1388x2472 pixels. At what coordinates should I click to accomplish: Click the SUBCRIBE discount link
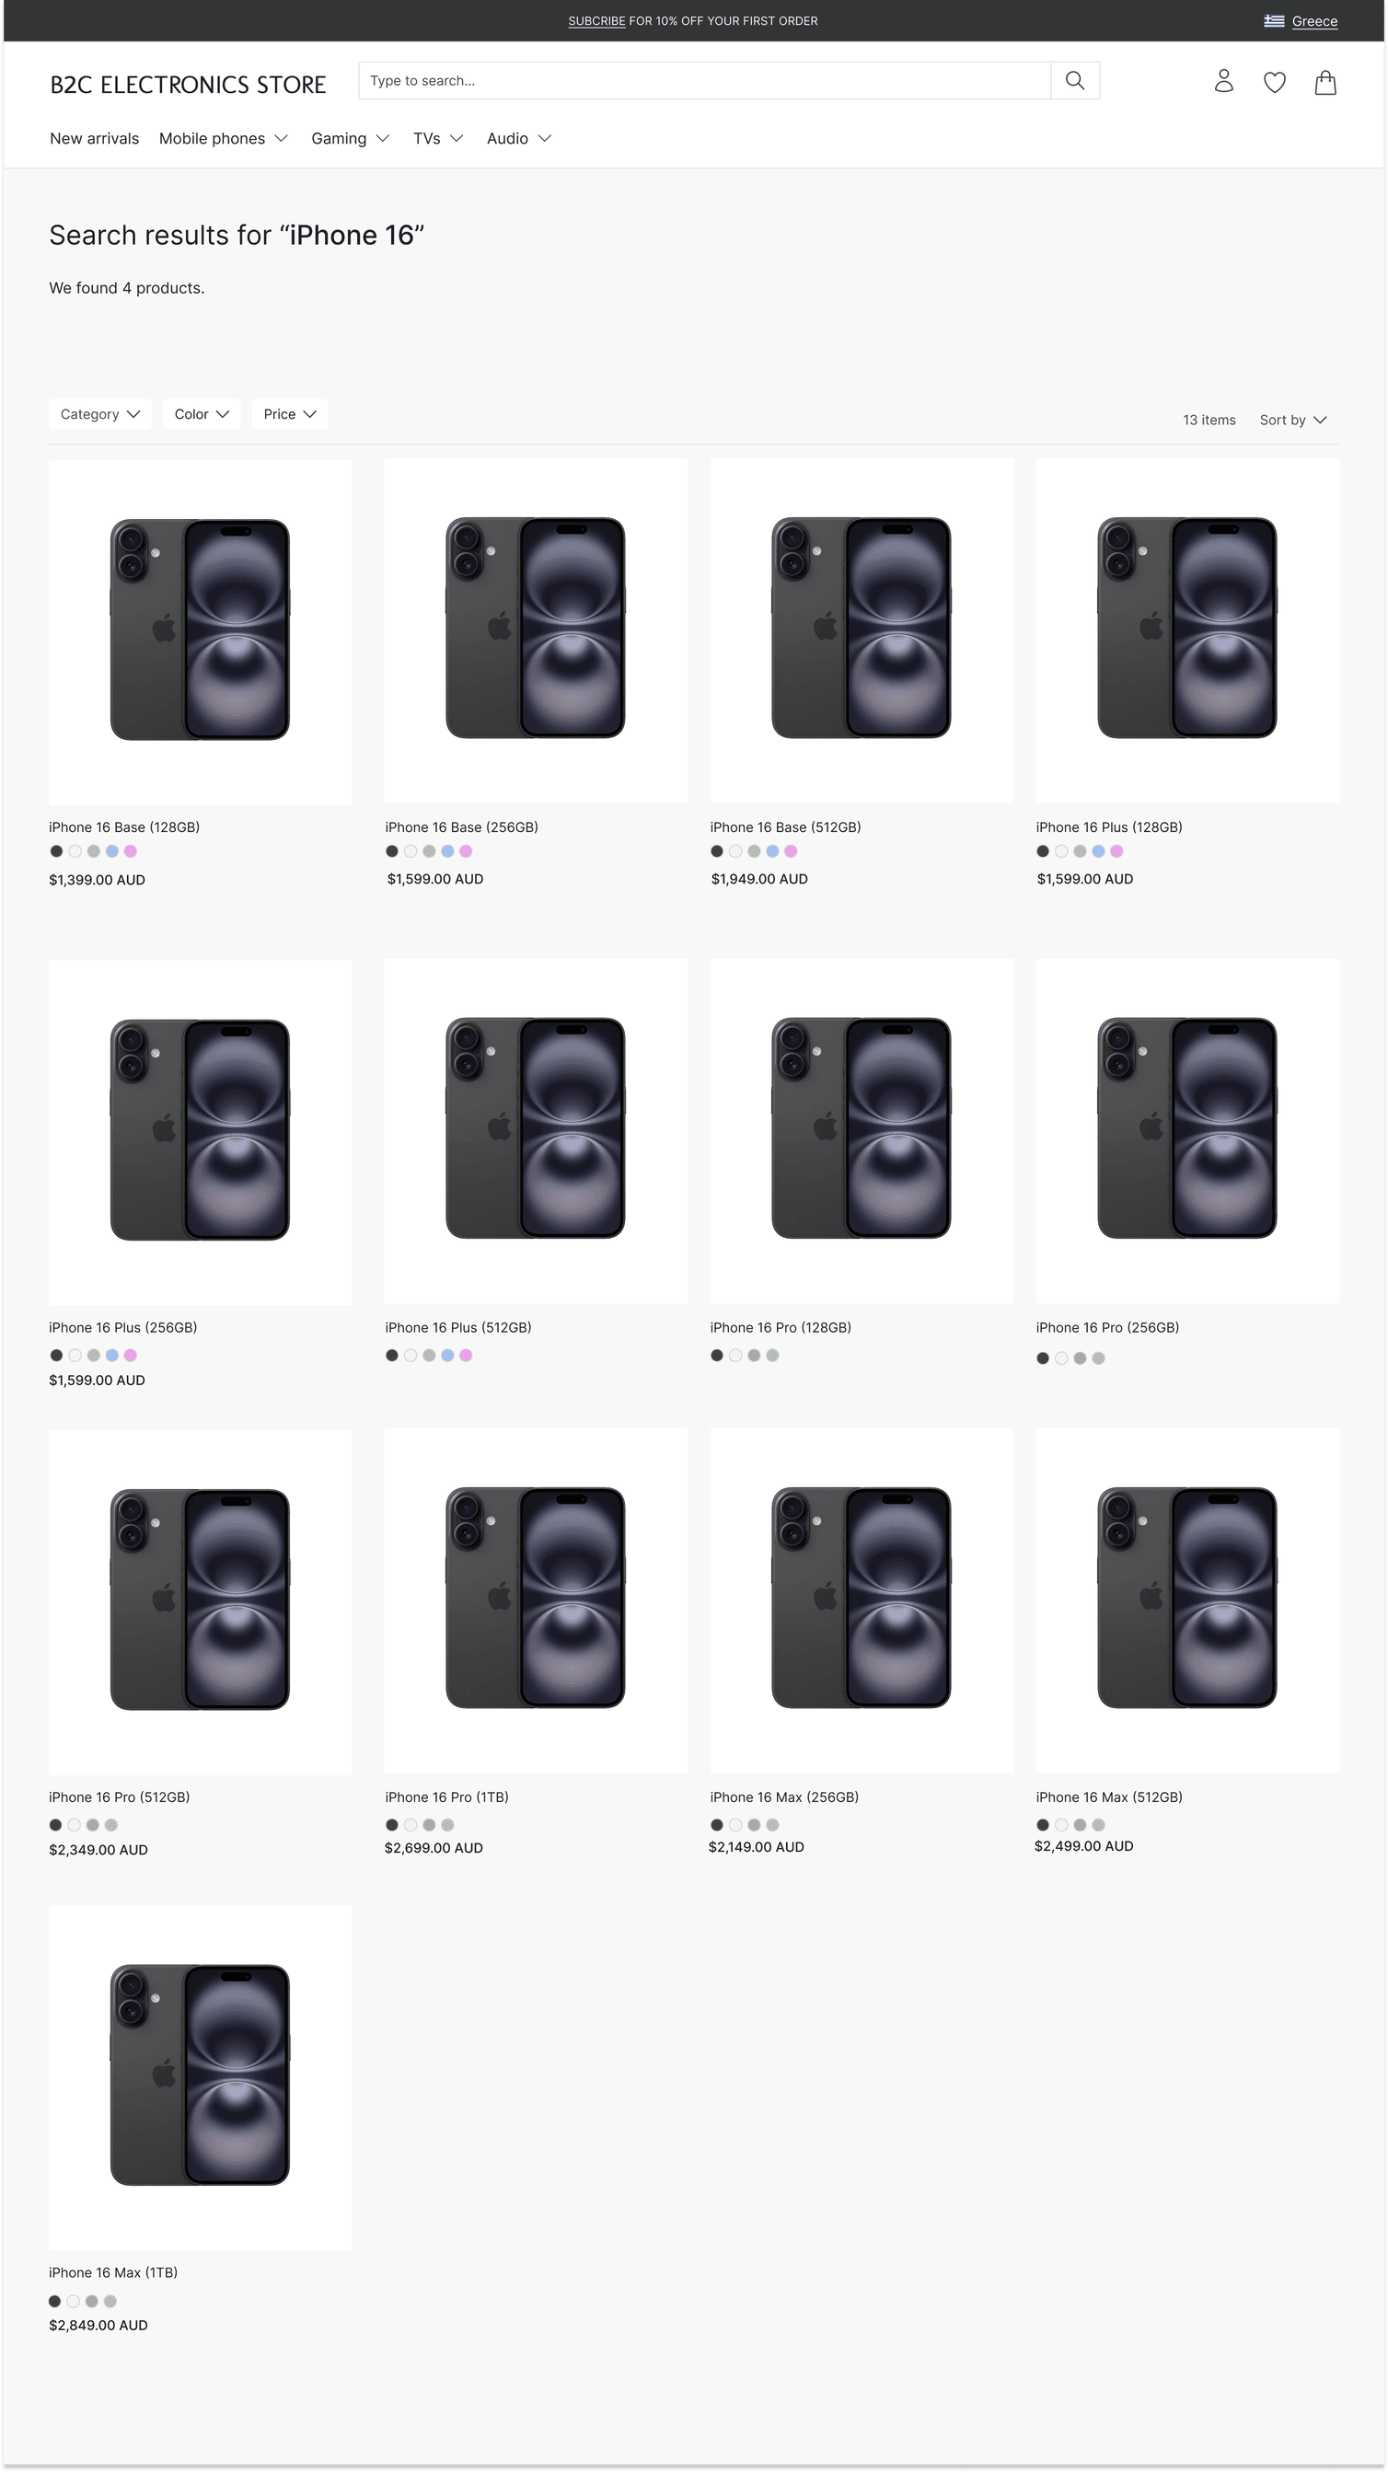coord(596,20)
